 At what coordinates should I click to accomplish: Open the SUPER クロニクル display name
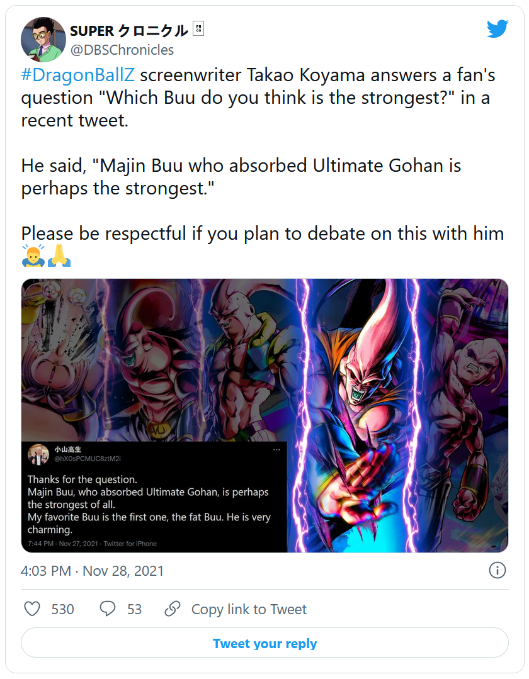[x=128, y=31]
